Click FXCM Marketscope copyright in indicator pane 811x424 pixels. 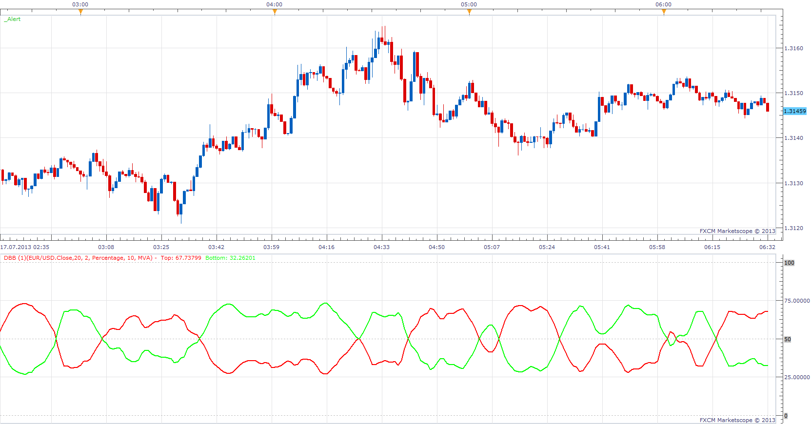[x=737, y=420]
